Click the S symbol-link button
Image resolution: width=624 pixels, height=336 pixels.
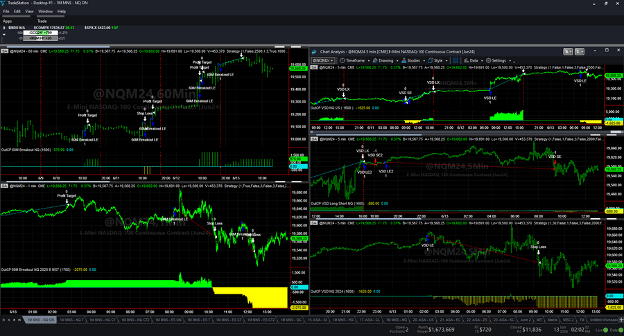[568, 52]
